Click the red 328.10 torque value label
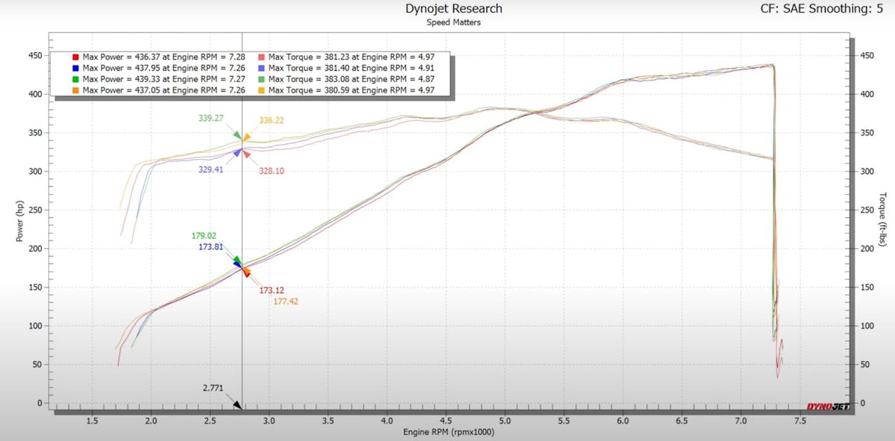The image size is (895, 441). 271,171
